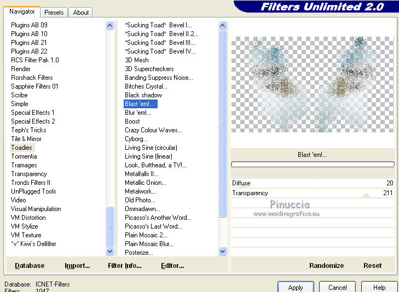Select Picasso's Another Word... filter

(158, 218)
